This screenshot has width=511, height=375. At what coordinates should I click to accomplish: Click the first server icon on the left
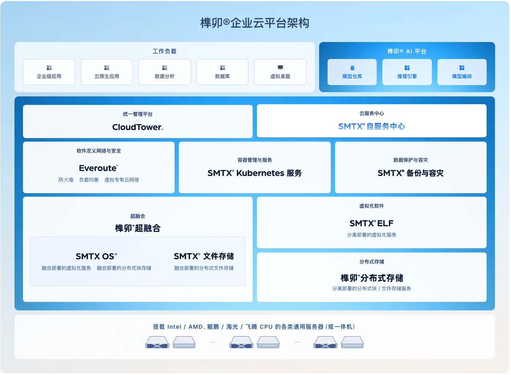point(157,342)
